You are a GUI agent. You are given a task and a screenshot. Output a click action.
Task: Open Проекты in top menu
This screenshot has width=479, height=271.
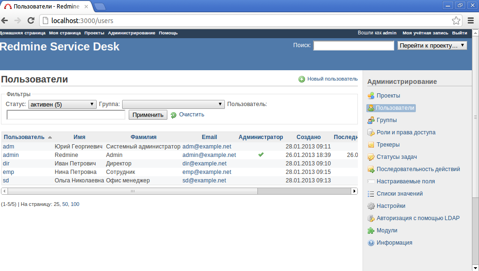coord(94,33)
